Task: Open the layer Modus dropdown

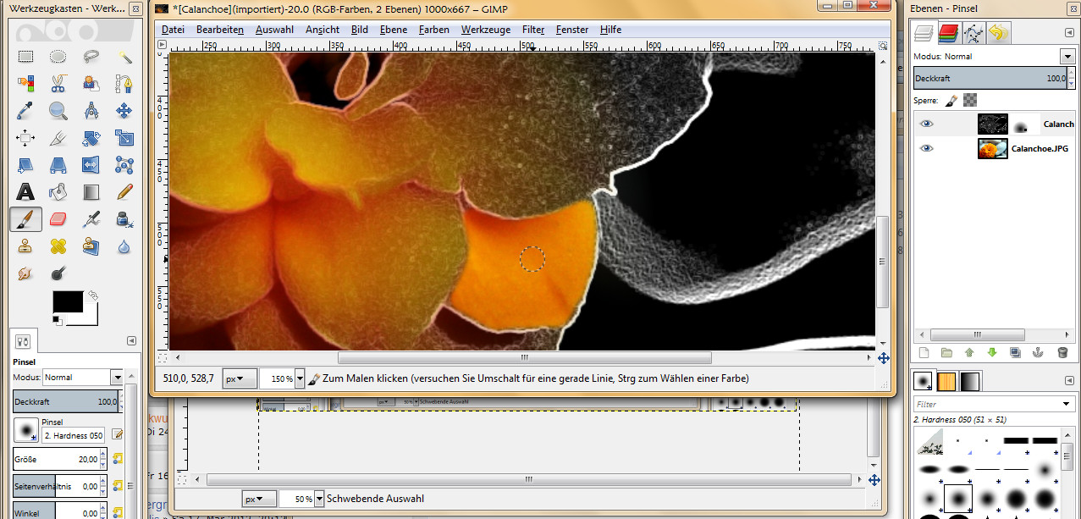Action: pos(1066,57)
